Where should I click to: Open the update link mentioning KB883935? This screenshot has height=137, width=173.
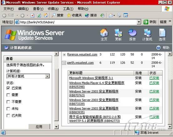click(94, 110)
